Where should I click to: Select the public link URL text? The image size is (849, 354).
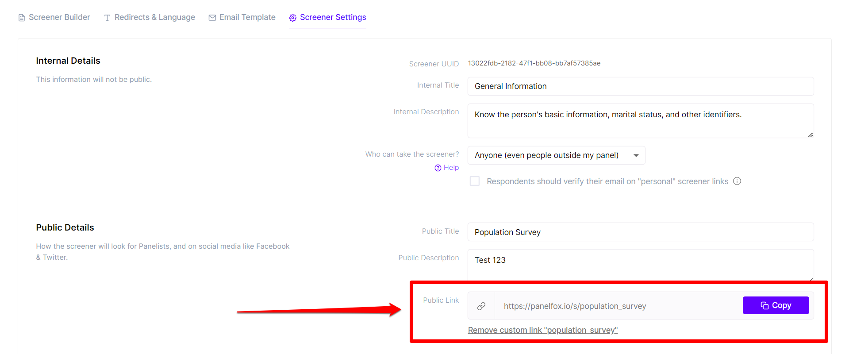[575, 306]
